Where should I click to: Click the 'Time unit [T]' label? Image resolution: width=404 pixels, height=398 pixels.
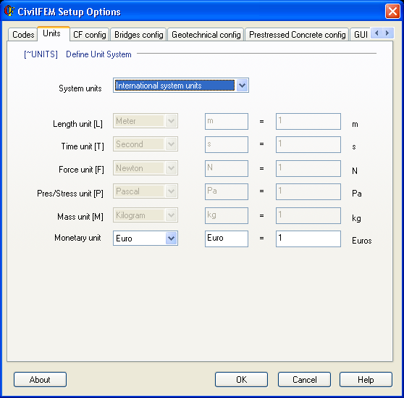point(83,146)
